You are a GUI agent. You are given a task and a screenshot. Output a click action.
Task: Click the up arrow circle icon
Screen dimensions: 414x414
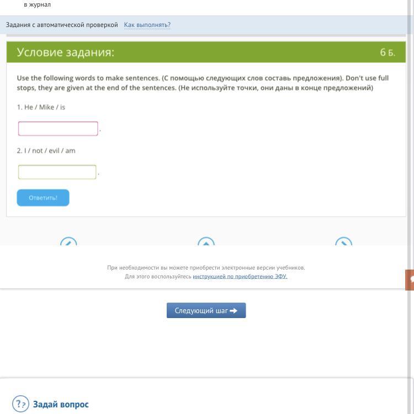pyautogui.click(x=206, y=241)
